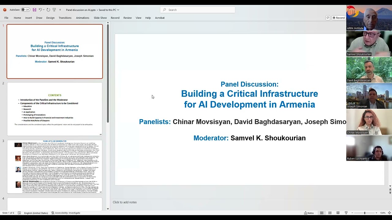The width and height of the screenshot is (392, 220).
Task: Click the Save icon in title bar
Action: [34, 10]
